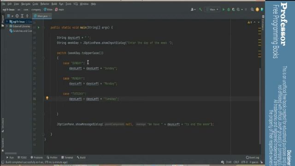Open the File menu
Viewport: 295px width, 166px height.
point(3,4)
